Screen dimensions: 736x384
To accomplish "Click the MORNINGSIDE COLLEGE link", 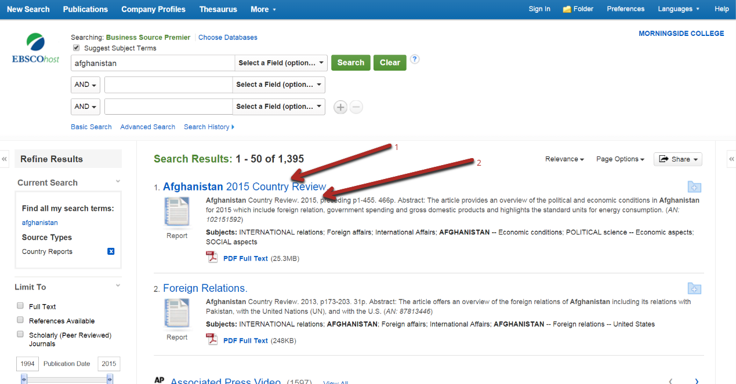I will [681, 34].
